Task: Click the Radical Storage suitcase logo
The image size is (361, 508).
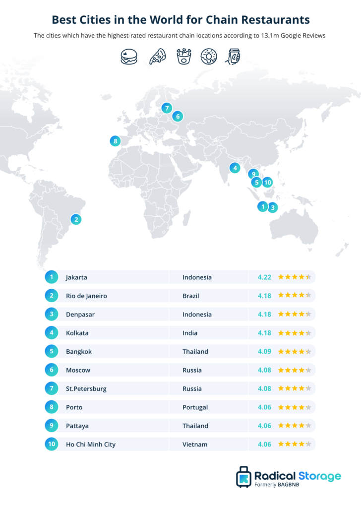Action: pyautogui.click(x=243, y=477)
